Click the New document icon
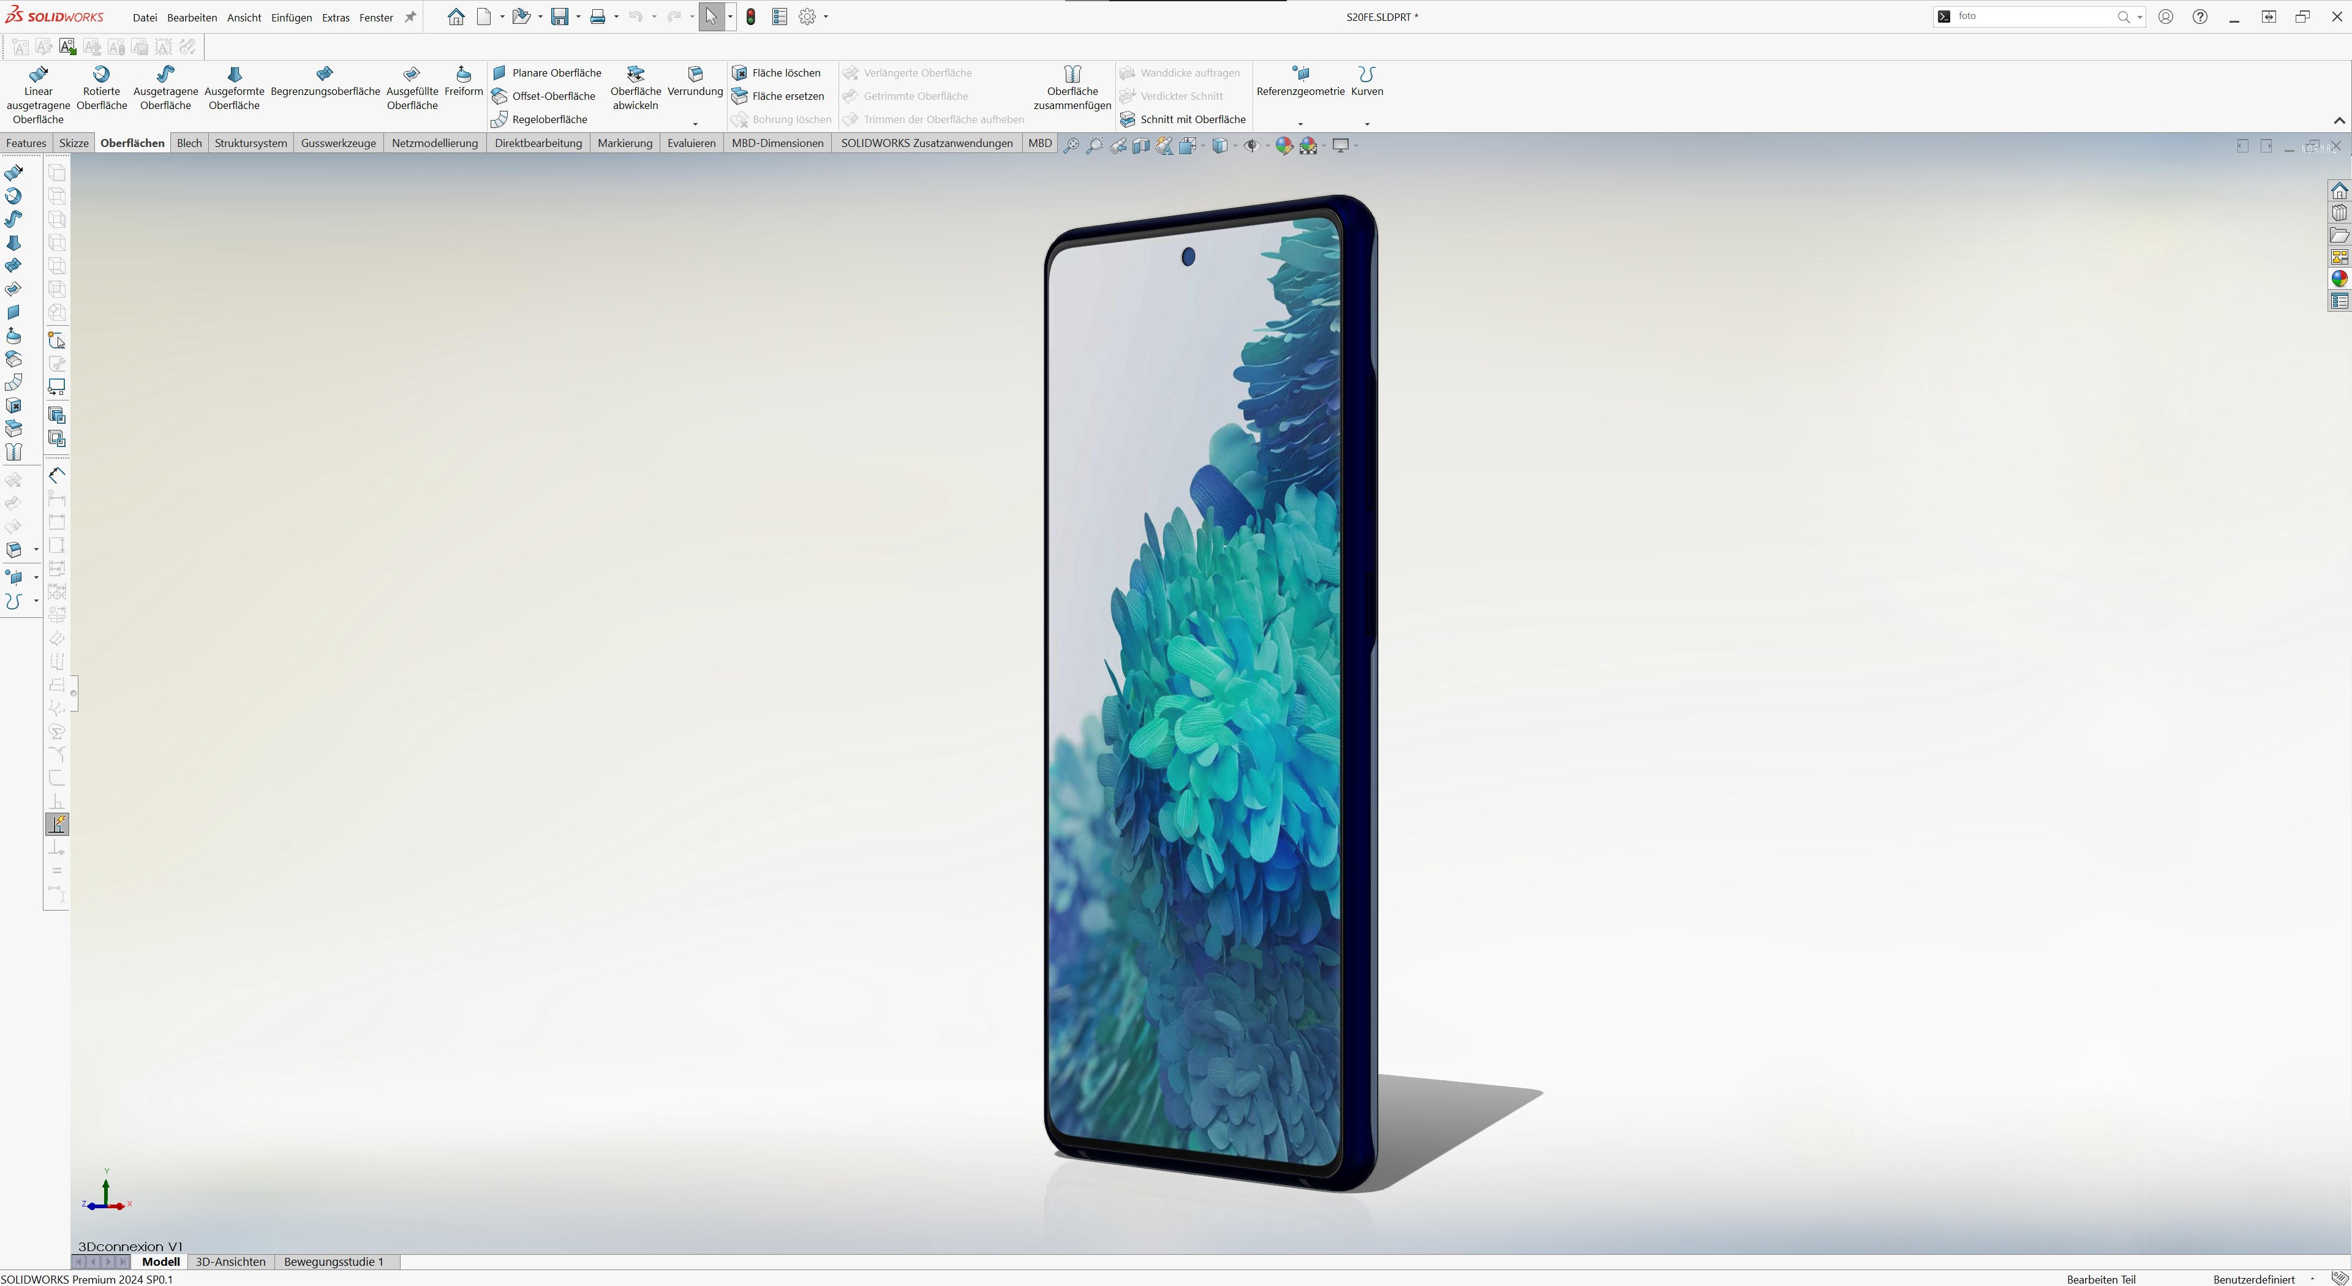 (484, 17)
